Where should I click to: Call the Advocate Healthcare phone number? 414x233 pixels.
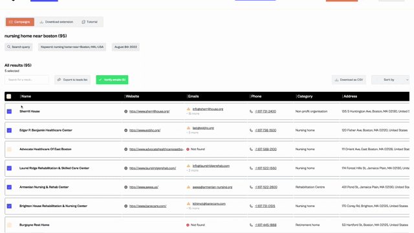pos(266,150)
